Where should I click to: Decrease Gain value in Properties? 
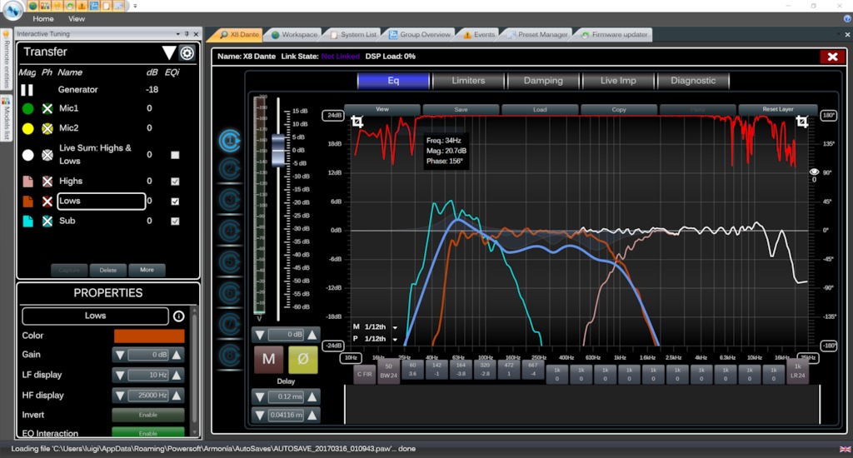click(x=120, y=356)
